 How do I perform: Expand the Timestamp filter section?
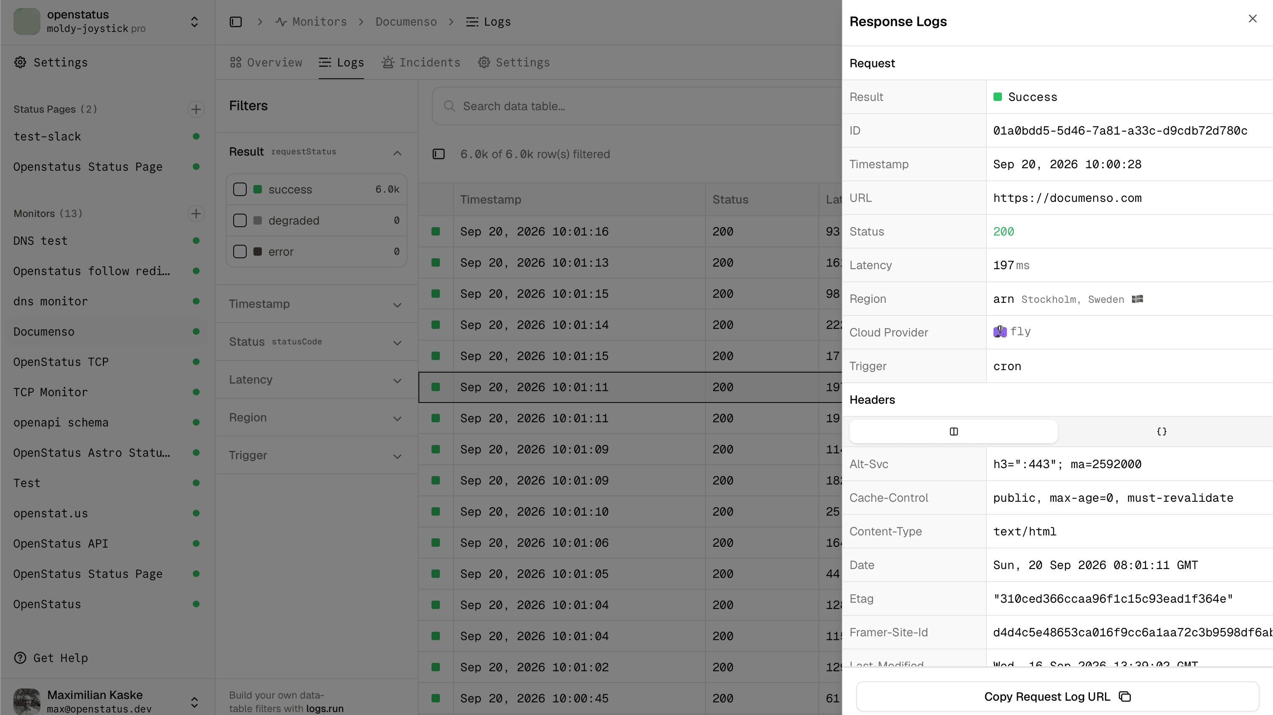[316, 304]
